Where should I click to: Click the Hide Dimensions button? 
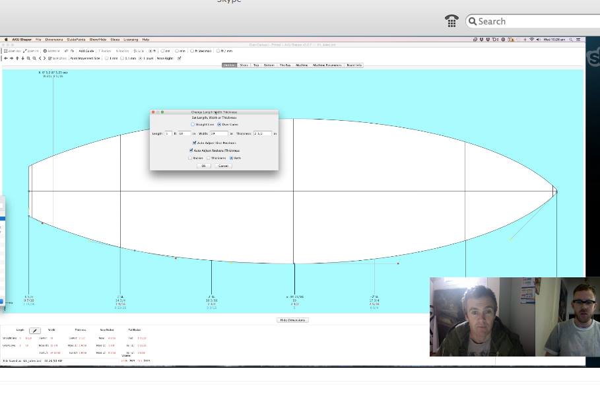(292, 320)
